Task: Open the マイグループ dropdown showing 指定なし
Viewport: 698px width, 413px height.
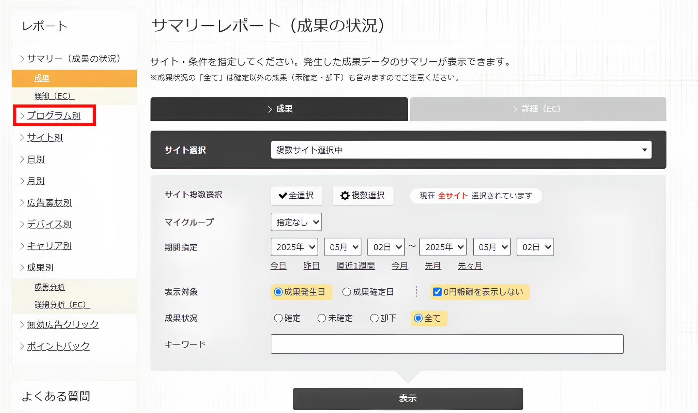Action: (x=295, y=222)
